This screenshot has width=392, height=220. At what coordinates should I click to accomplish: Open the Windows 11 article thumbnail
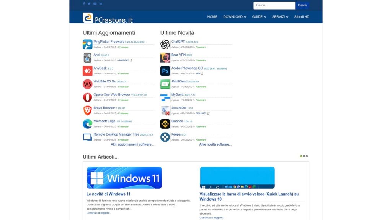(x=124, y=178)
